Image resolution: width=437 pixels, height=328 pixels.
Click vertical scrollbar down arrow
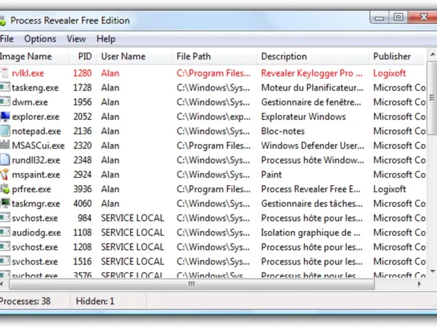(x=433, y=271)
